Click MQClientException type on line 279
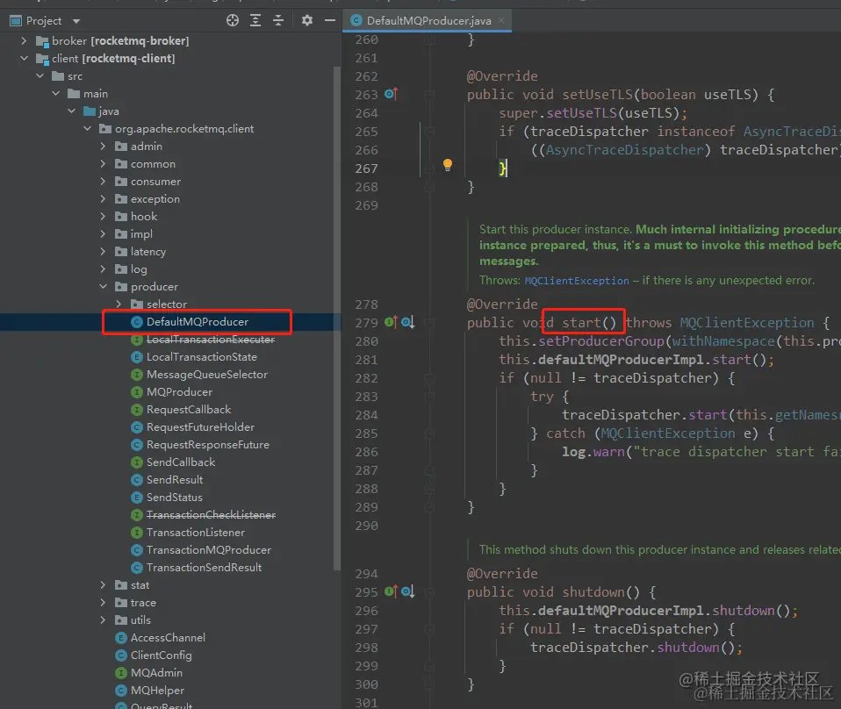This screenshot has width=841, height=709. pyautogui.click(x=747, y=323)
